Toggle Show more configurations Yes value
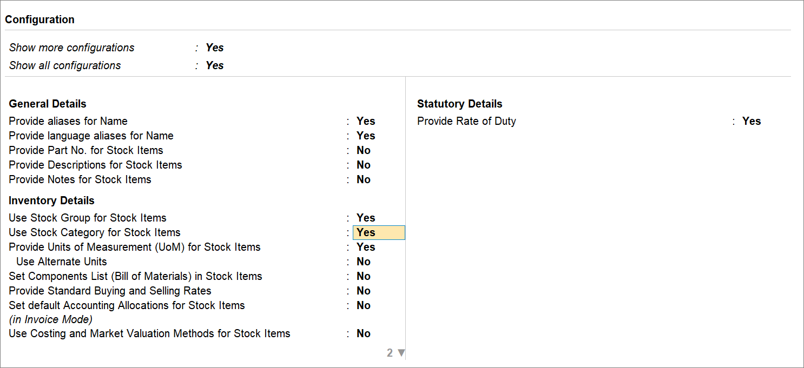This screenshot has width=804, height=368. point(215,48)
